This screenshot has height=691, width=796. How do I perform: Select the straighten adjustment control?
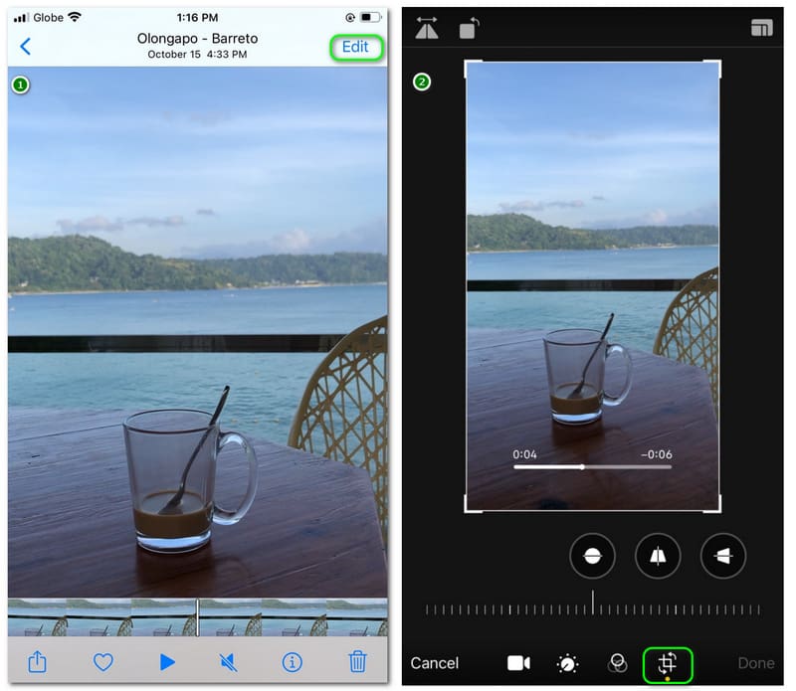(x=592, y=556)
